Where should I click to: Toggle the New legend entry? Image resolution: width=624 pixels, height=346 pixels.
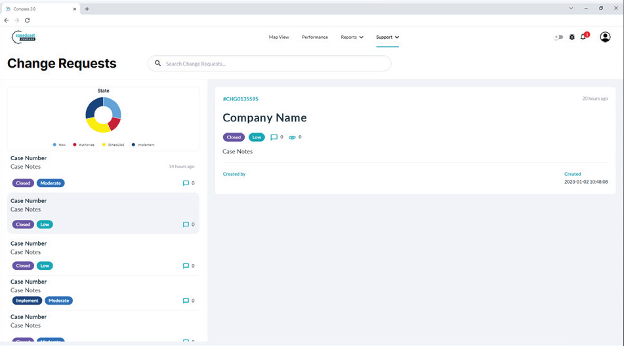pyautogui.click(x=59, y=145)
